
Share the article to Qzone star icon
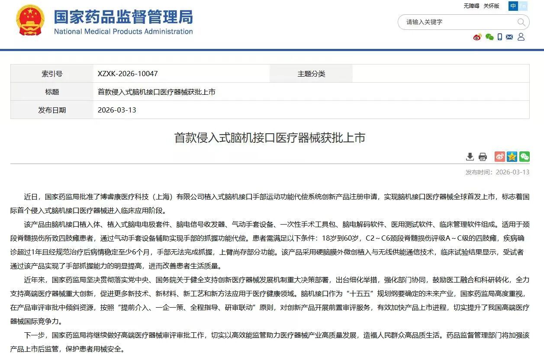point(512,157)
